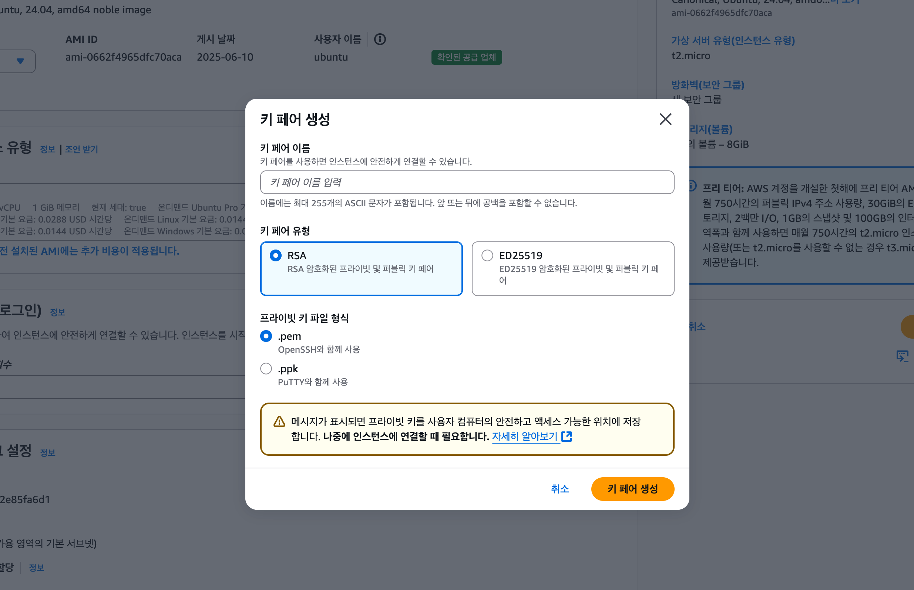The height and width of the screenshot is (590, 914).
Task: Click the AMI 추가 비용이 적용됩니다 link text
Action: pyautogui.click(x=90, y=251)
